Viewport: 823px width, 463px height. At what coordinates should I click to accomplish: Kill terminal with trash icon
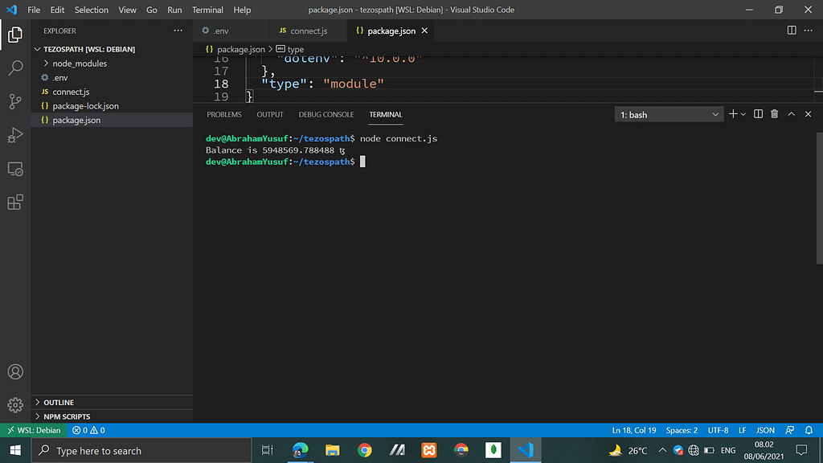tap(774, 114)
